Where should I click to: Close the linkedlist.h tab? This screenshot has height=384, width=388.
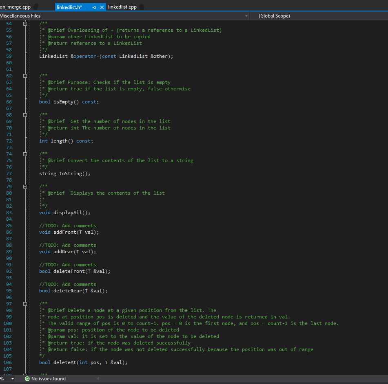coord(102,7)
